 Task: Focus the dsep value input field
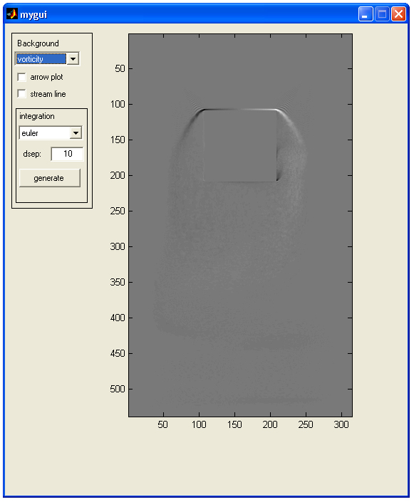[x=67, y=154]
